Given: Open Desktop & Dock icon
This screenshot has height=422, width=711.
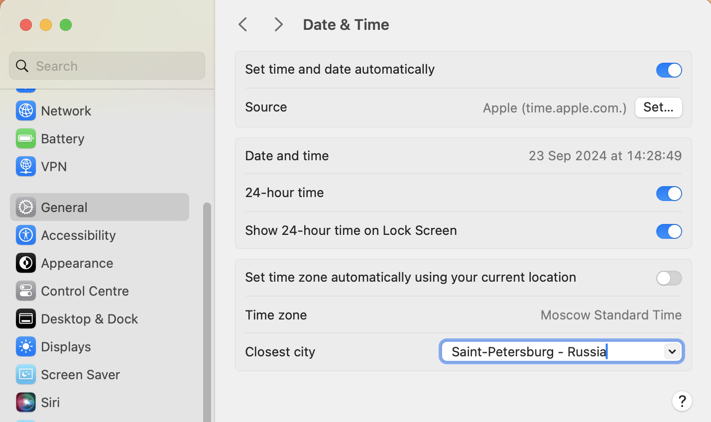Looking at the screenshot, I should 25,319.
